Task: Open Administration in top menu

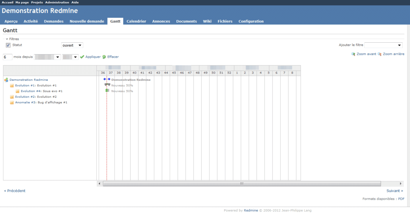Action: click(x=57, y=2)
